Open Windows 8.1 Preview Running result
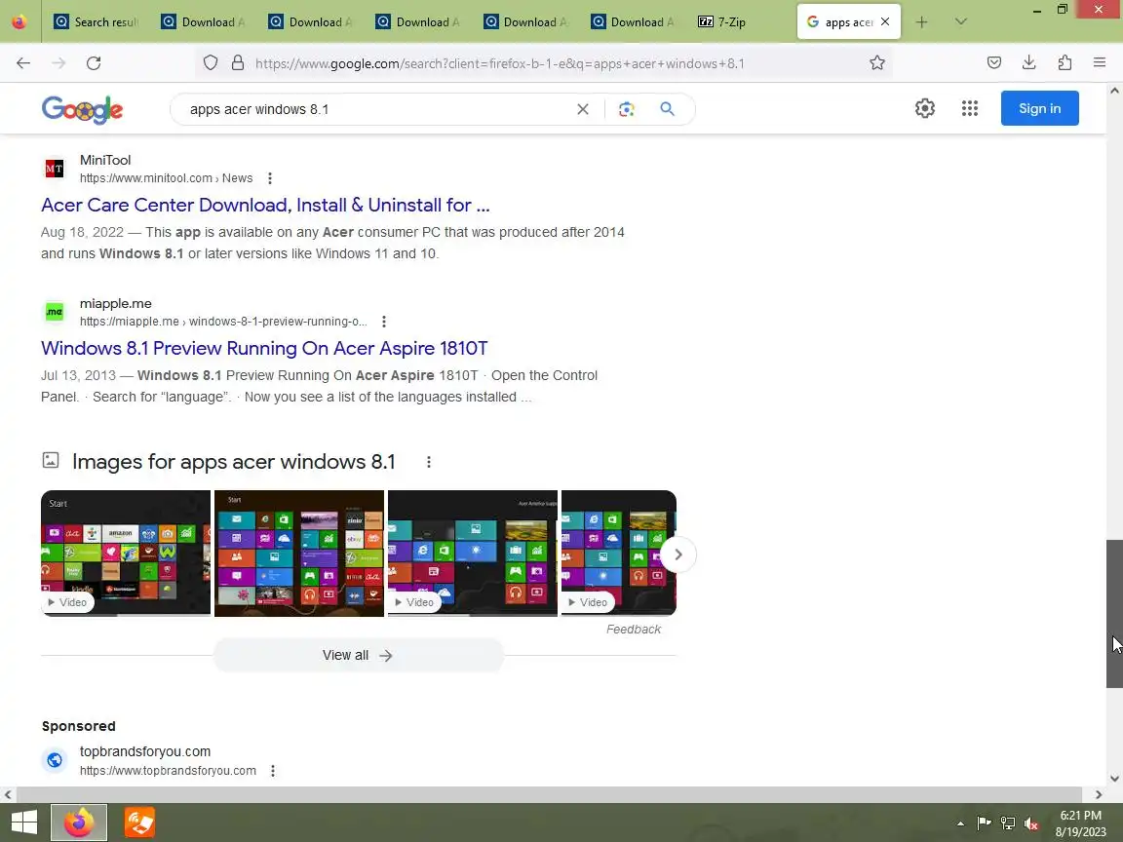This screenshot has width=1123, height=842. point(264,348)
